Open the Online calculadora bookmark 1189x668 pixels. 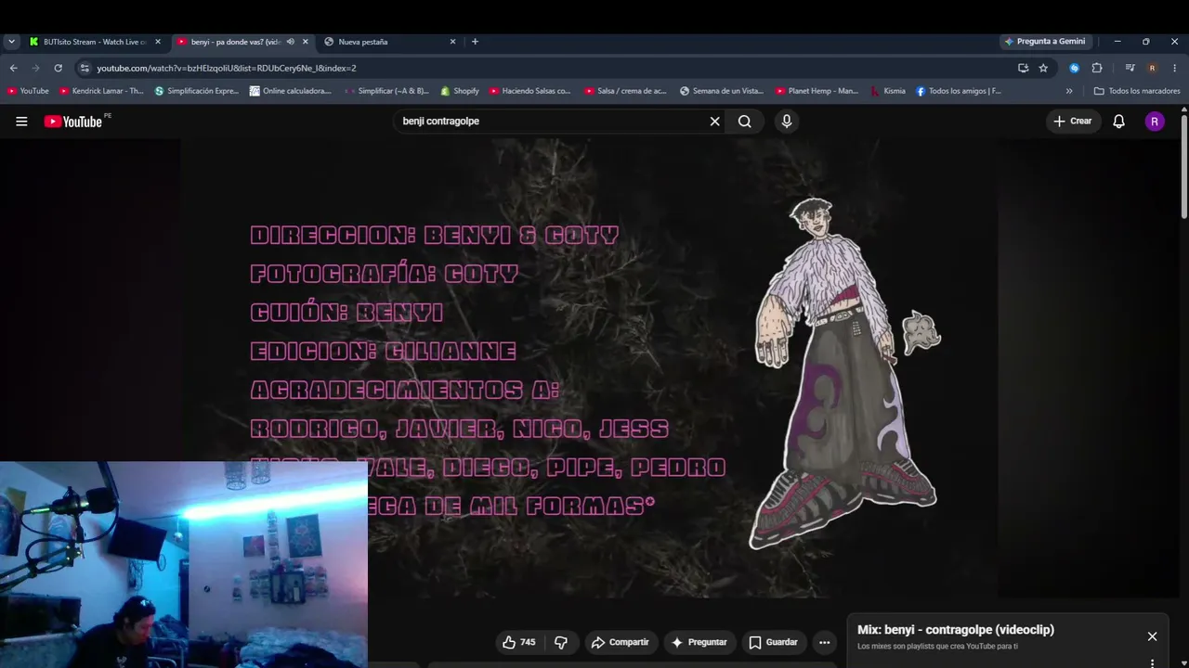291,91
